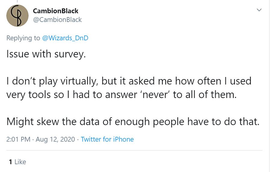Viewport: 270px width, 172px height.
Task: View who liked via "1 Like"
Action: pyautogui.click(x=18, y=162)
